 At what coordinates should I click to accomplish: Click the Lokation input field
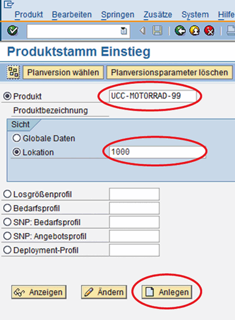point(157,152)
